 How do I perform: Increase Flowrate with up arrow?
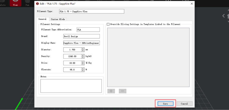click(x=83, y=69)
